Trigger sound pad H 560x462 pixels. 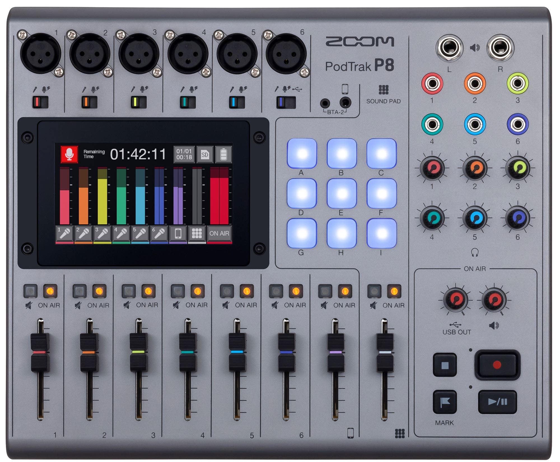342,233
